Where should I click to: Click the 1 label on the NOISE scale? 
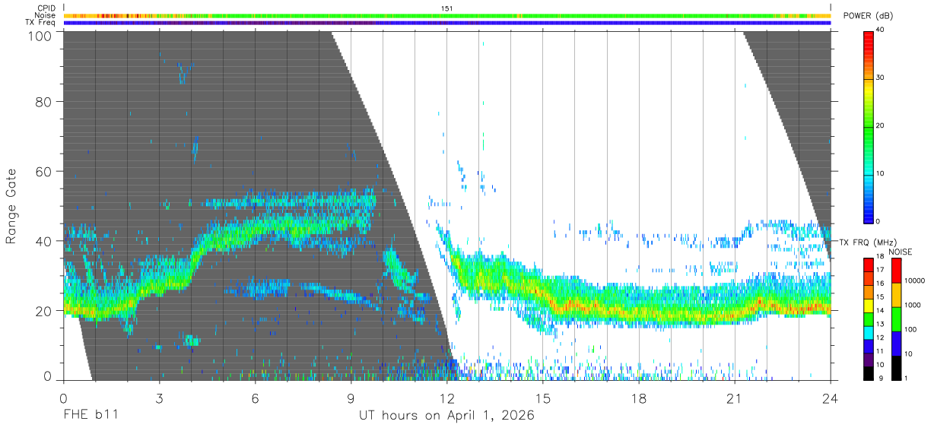907,378
